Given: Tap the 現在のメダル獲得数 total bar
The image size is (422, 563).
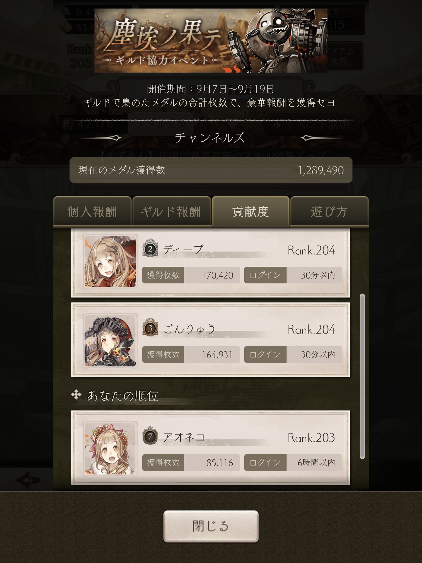Looking at the screenshot, I should coord(211,170).
